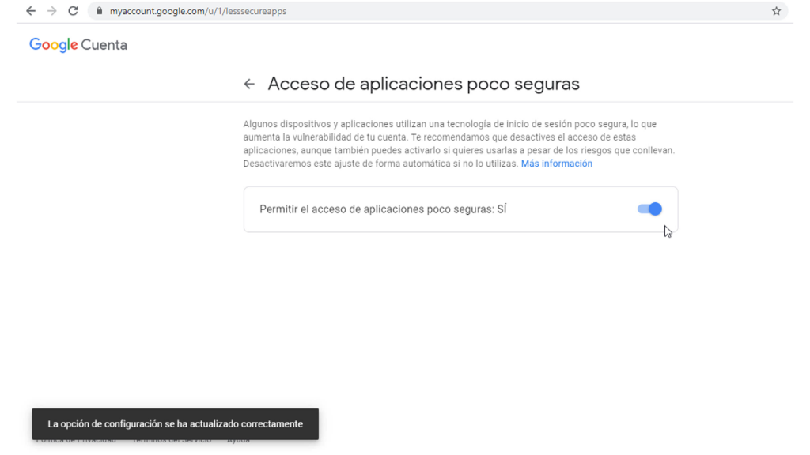Click the browser forward arrow
Screen dimensions: 810x455
(x=51, y=11)
